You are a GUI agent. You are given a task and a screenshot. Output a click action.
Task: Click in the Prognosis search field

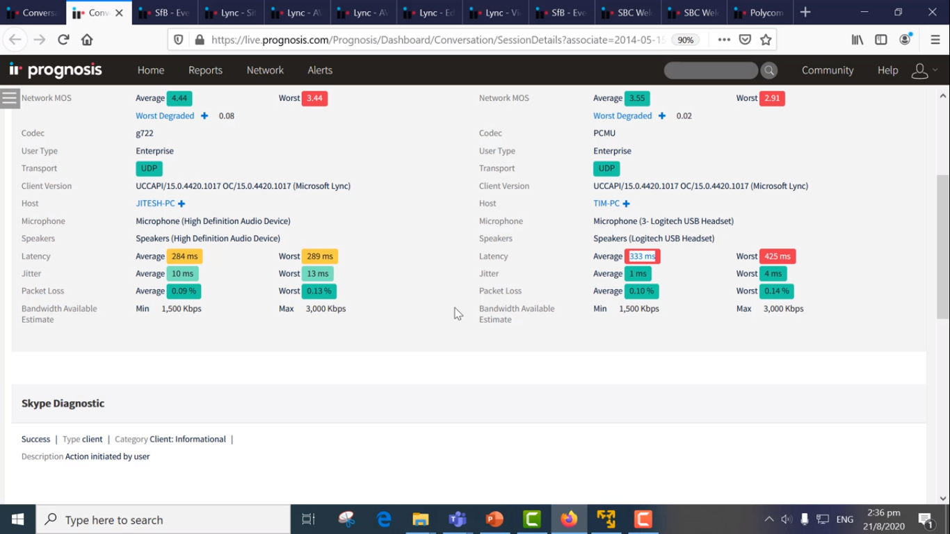click(x=711, y=70)
